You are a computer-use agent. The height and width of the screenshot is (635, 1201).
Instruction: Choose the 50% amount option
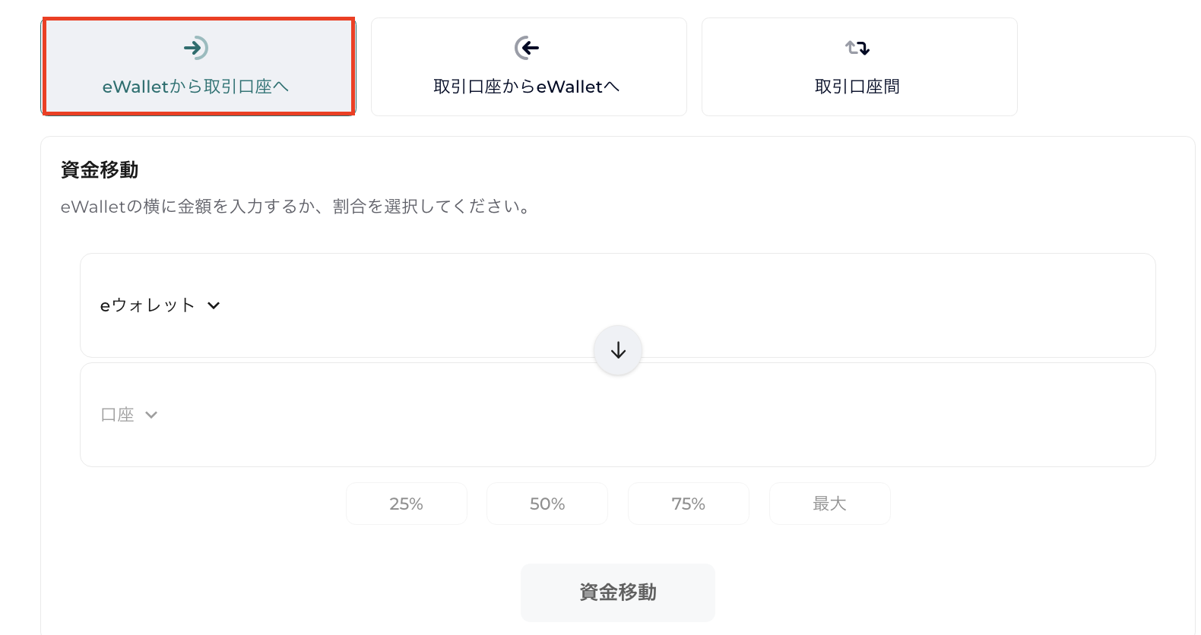click(547, 504)
